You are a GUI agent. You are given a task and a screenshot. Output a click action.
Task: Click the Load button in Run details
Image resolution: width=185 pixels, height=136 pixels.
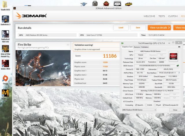[121, 27]
